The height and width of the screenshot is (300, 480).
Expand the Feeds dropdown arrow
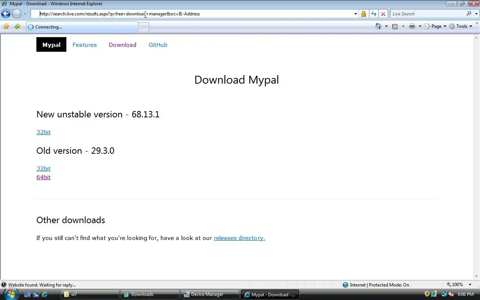[x=403, y=26]
